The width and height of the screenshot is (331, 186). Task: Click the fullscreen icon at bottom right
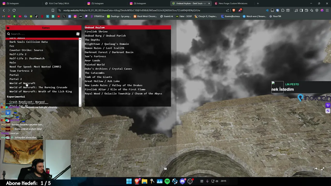[x=322, y=169]
